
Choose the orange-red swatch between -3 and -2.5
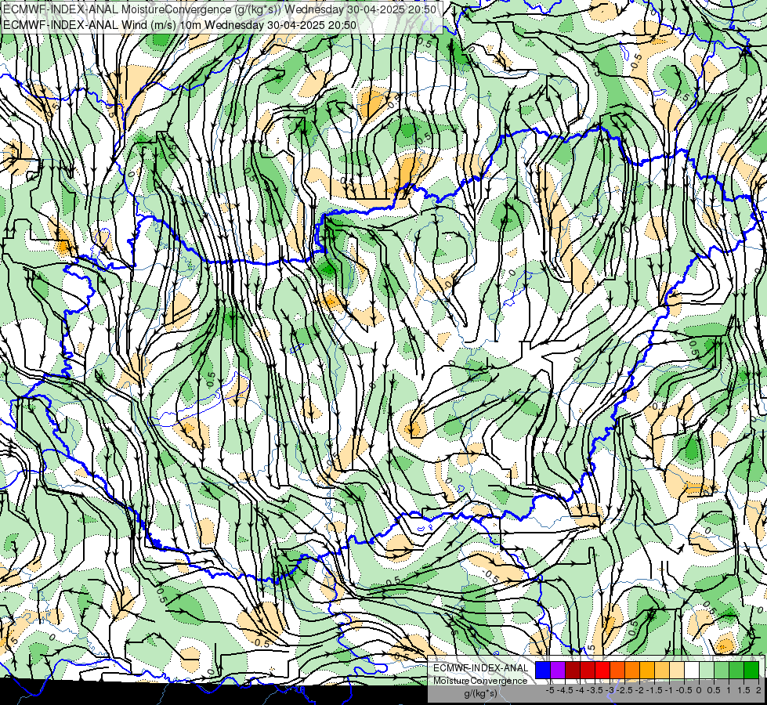coord(617,671)
